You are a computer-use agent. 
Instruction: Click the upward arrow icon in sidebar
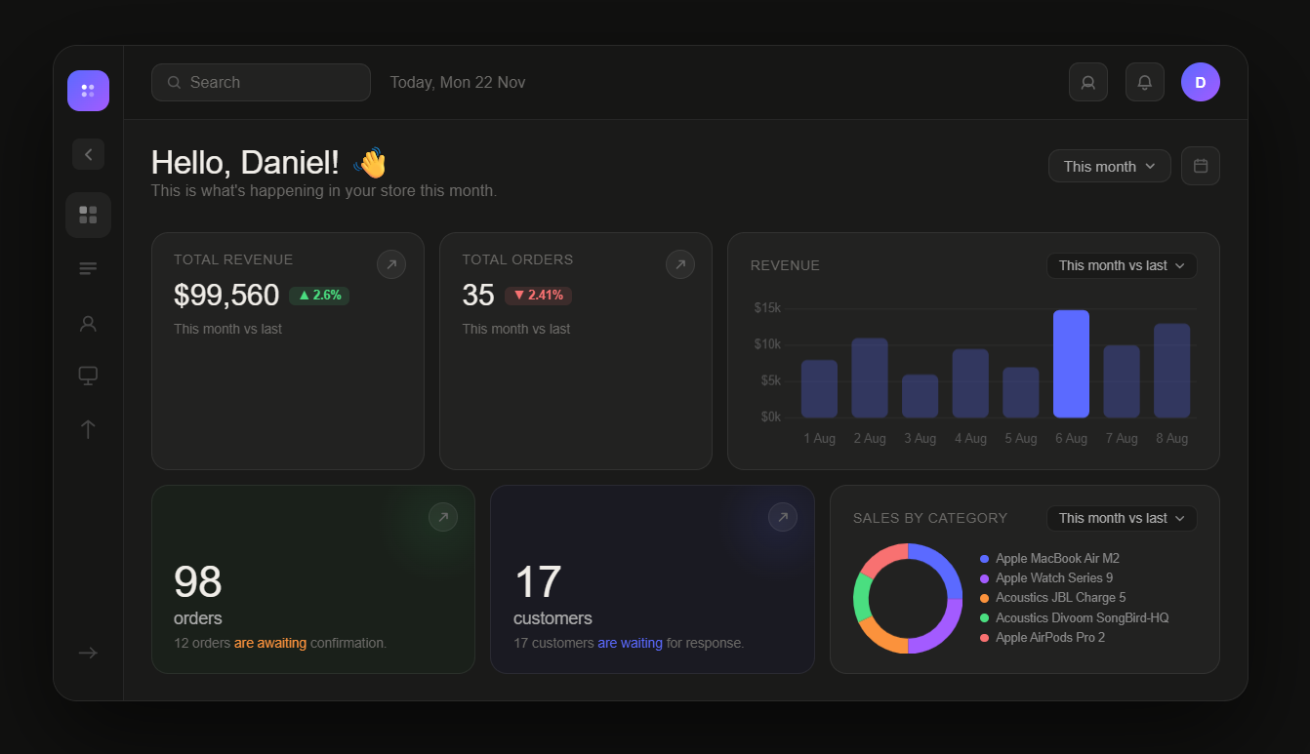click(x=88, y=429)
